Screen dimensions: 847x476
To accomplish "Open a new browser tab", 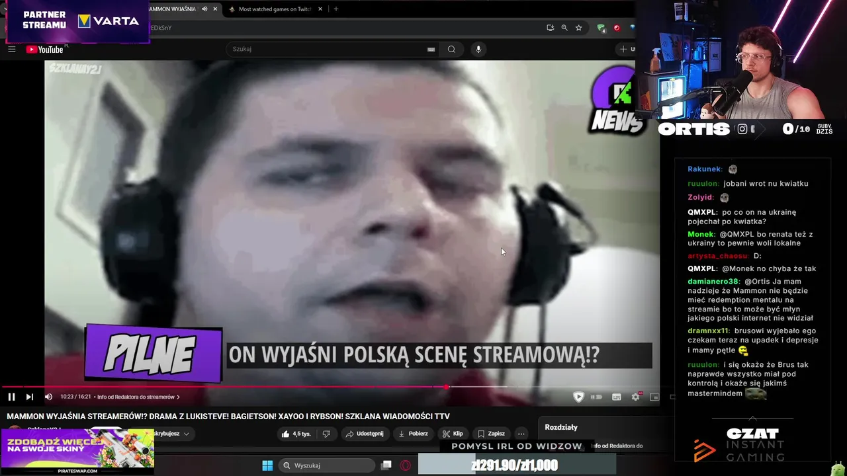I will coord(336,9).
